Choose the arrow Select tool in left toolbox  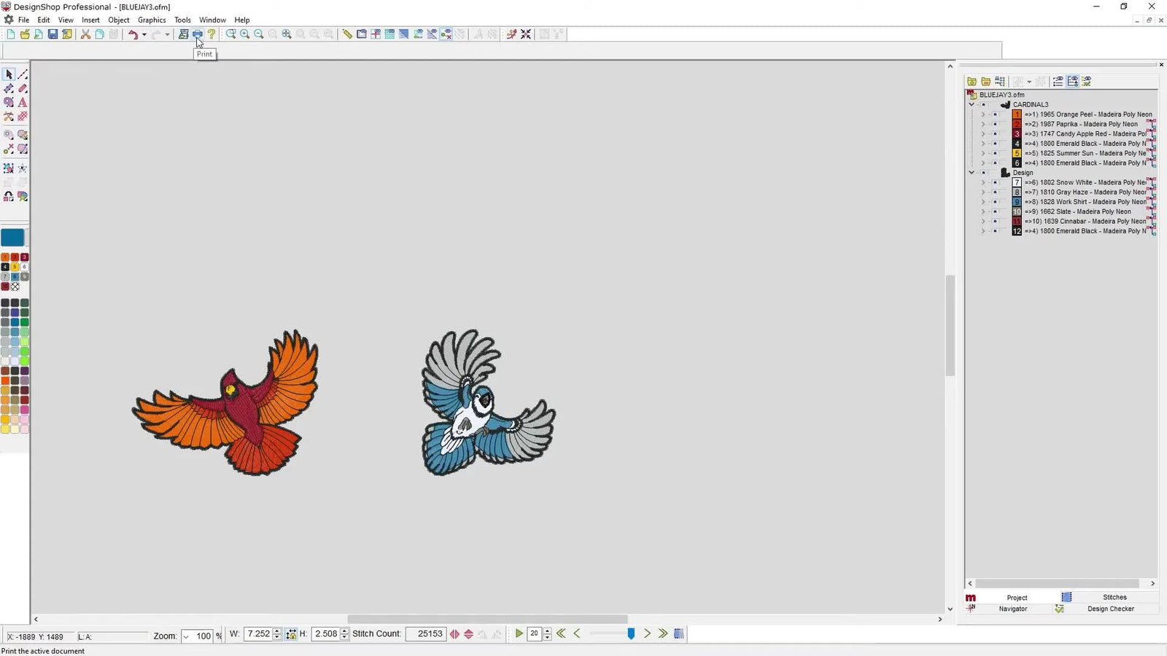pos(9,74)
